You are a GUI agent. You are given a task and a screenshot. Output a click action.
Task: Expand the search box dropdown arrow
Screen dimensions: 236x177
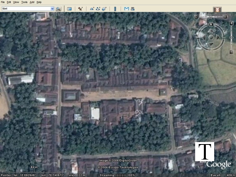[x=52, y=9]
